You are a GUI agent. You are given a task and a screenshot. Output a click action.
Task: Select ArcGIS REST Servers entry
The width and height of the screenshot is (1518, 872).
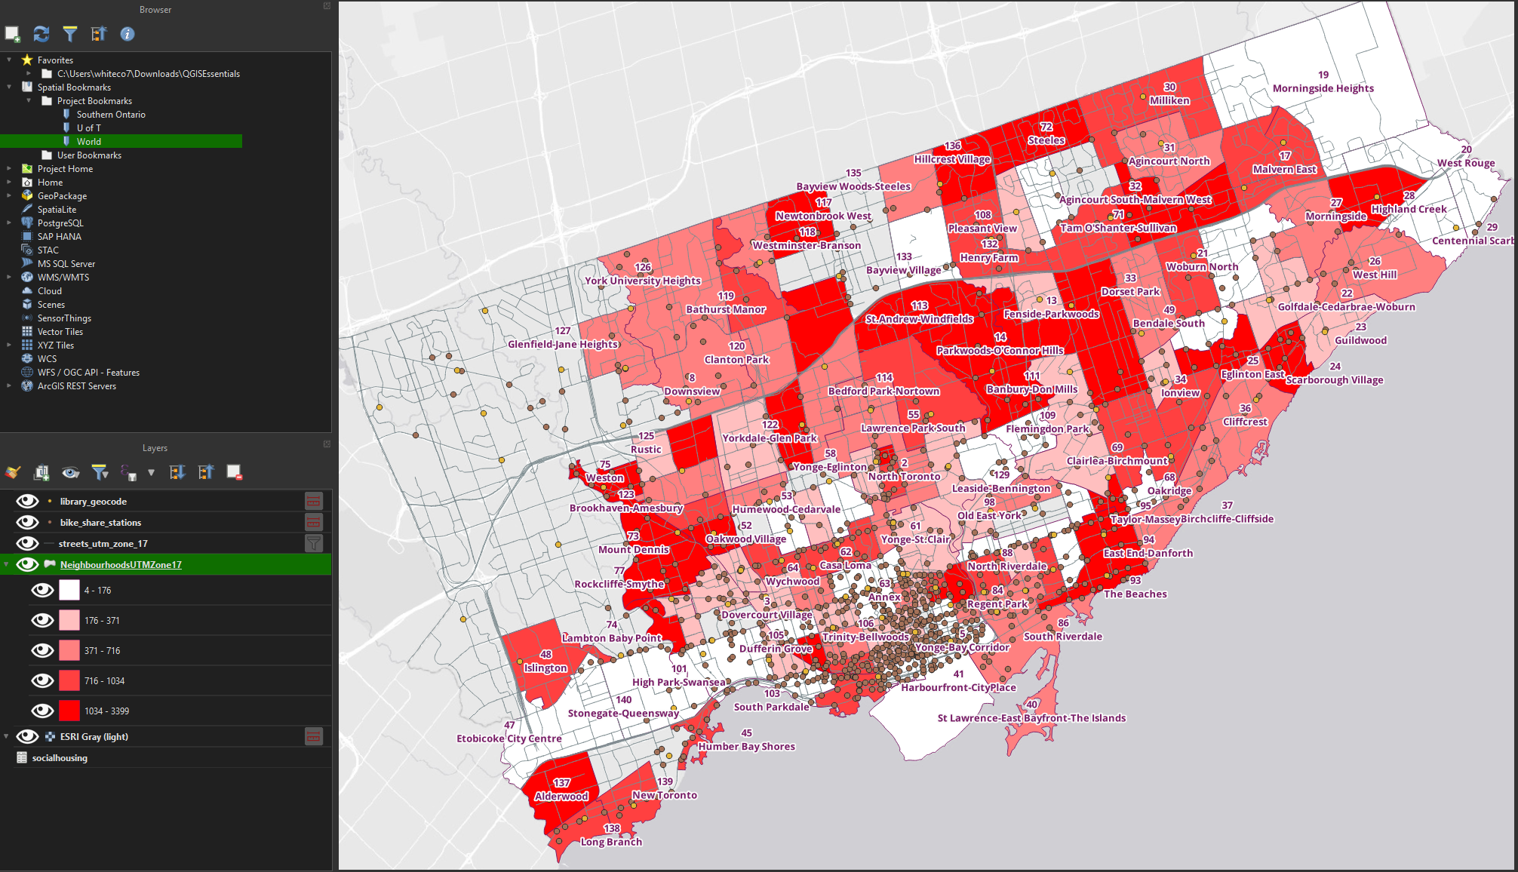[x=76, y=385]
